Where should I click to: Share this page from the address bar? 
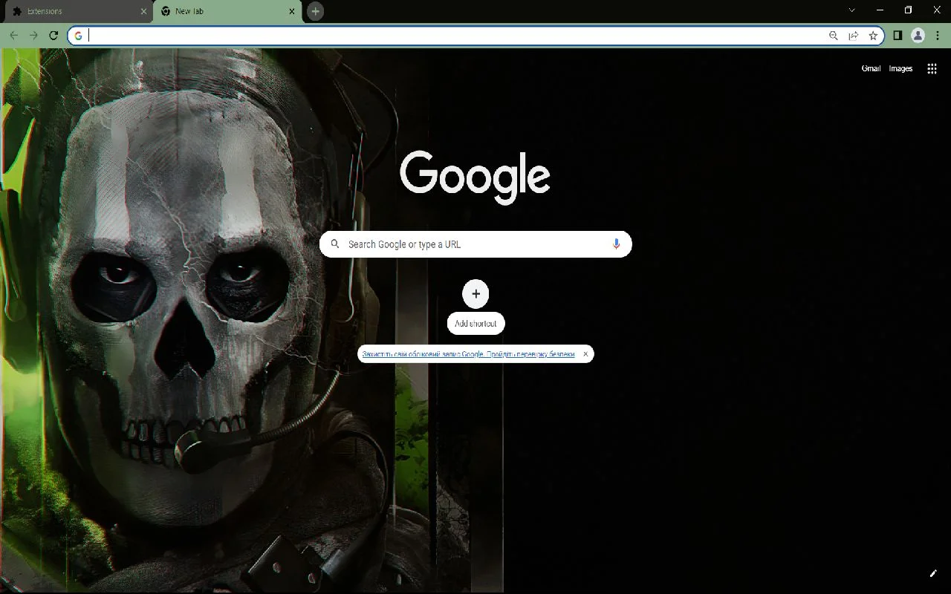pyautogui.click(x=854, y=36)
